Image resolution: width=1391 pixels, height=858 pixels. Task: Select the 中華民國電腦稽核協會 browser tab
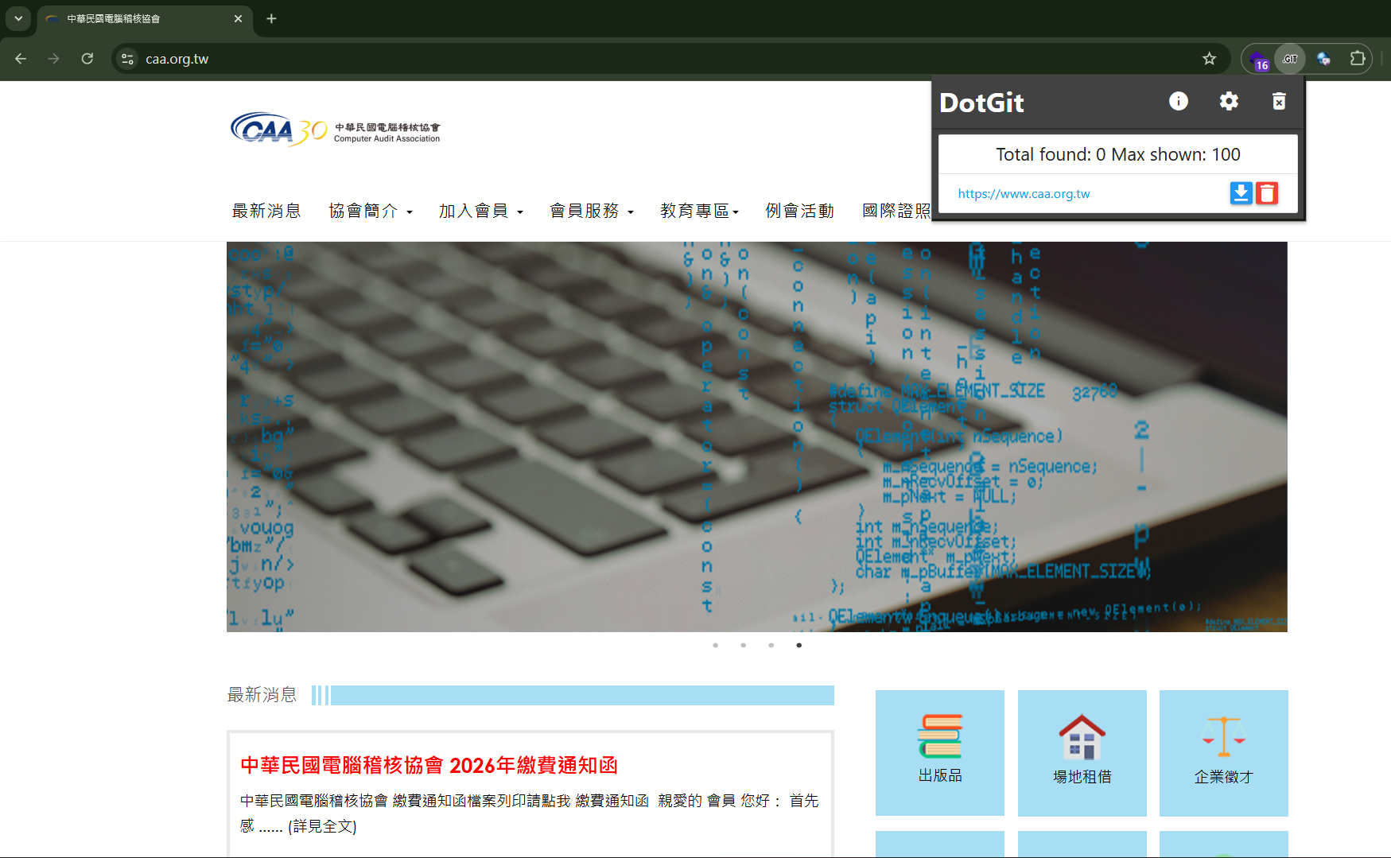click(145, 19)
